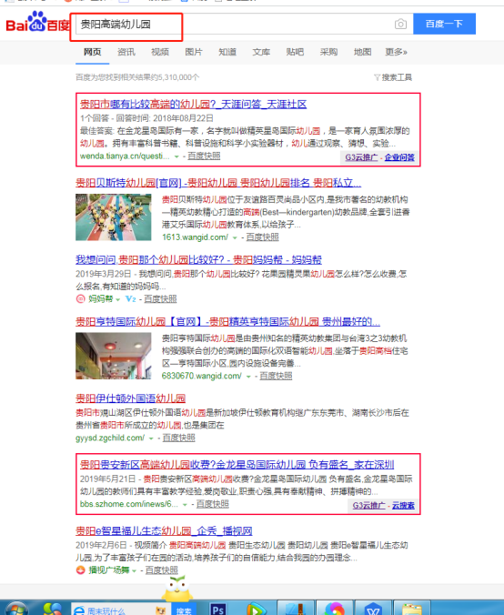Screen dimensions: 504x615
Task: Open Photoshop from the taskbar
Action: [217, 609]
